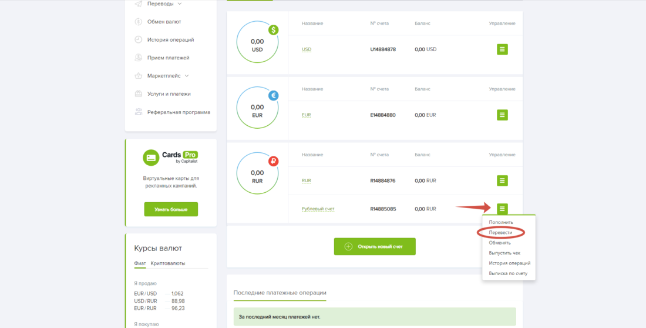Go to Обмен валют in sidebar
Viewport: 646px width, 328px height.
click(x=164, y=22)
